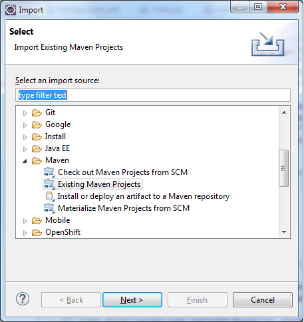Click the type filter text field
This screenshot has width=304, height=322.
pos(153,95)
